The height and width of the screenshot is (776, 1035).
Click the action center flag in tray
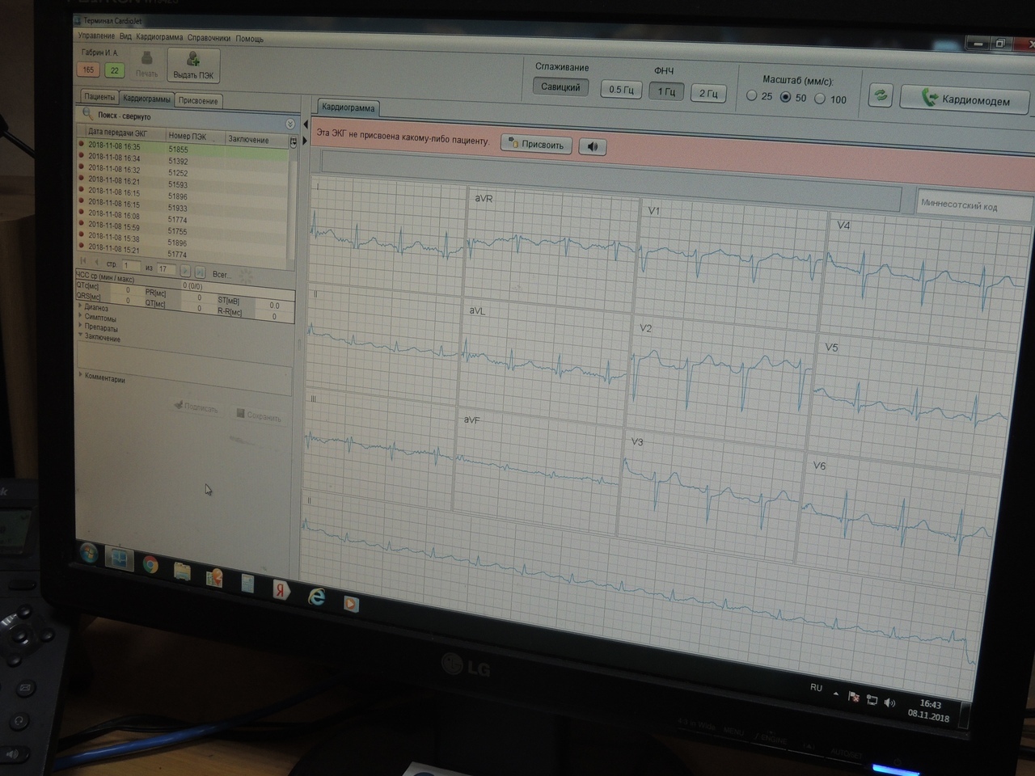coord(854,697)
